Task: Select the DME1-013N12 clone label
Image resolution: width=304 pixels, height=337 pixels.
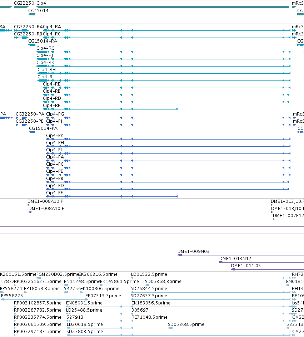Action: point(235,259)
